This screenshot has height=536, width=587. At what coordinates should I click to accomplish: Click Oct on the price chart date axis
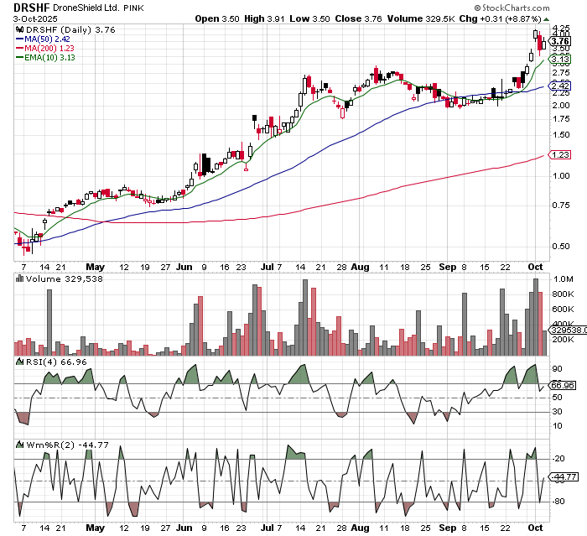535,267
